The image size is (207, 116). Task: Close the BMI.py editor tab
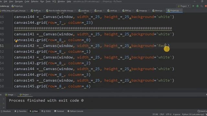pos(133,11)
